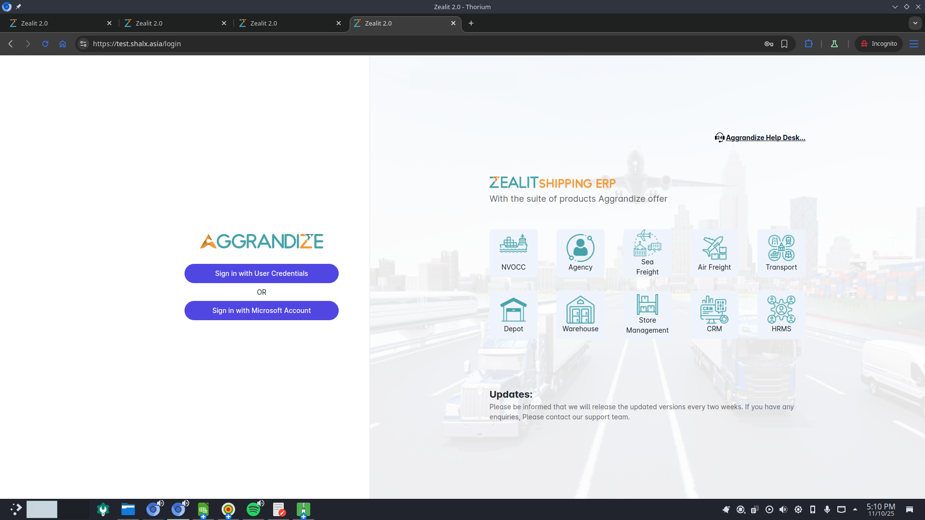Open the Transport module icon
Screen dimensions: 925x520
(781, 253)
